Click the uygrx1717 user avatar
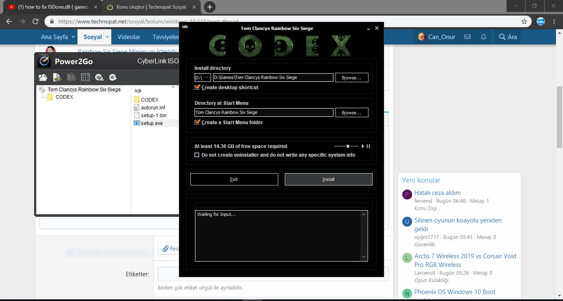The image size is (563, 301). tap(407, 222)
